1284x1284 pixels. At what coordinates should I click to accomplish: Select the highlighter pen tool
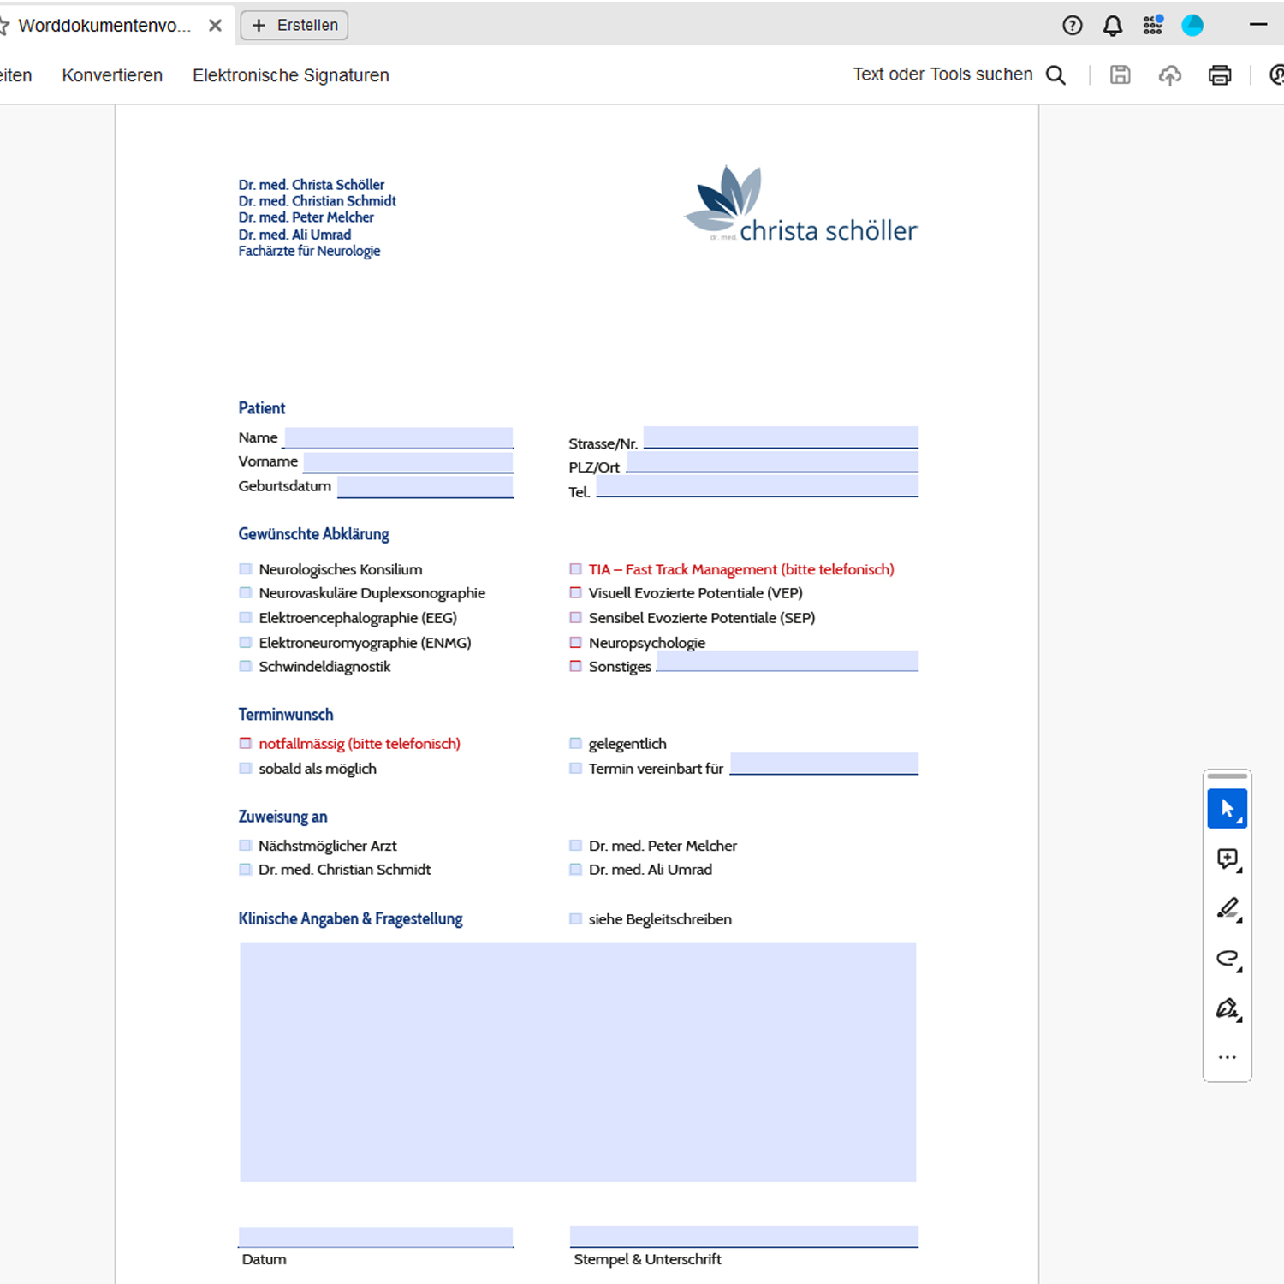coord(1227,908)
